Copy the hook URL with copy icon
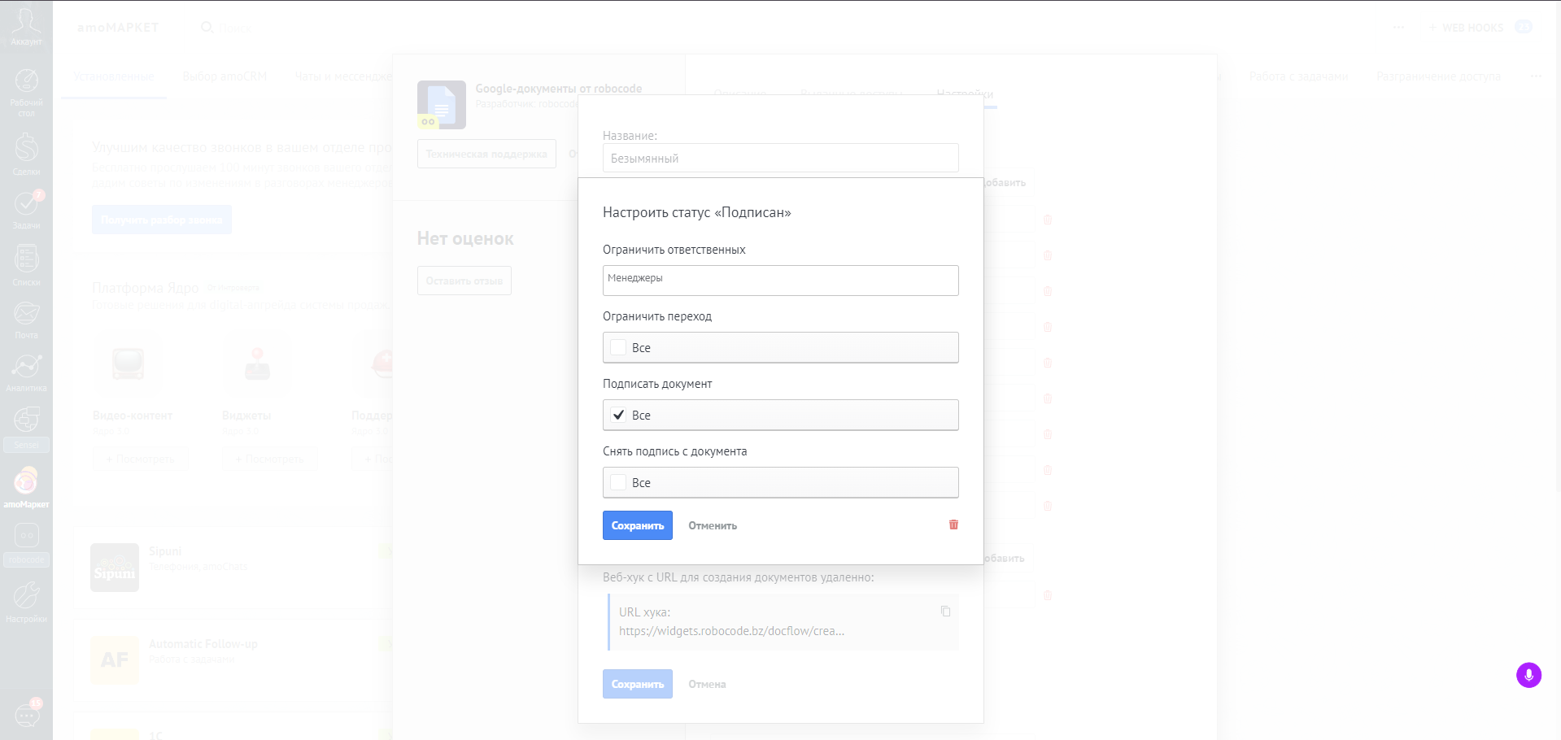This screenshot has width=1561, height=740. [945, 612]
